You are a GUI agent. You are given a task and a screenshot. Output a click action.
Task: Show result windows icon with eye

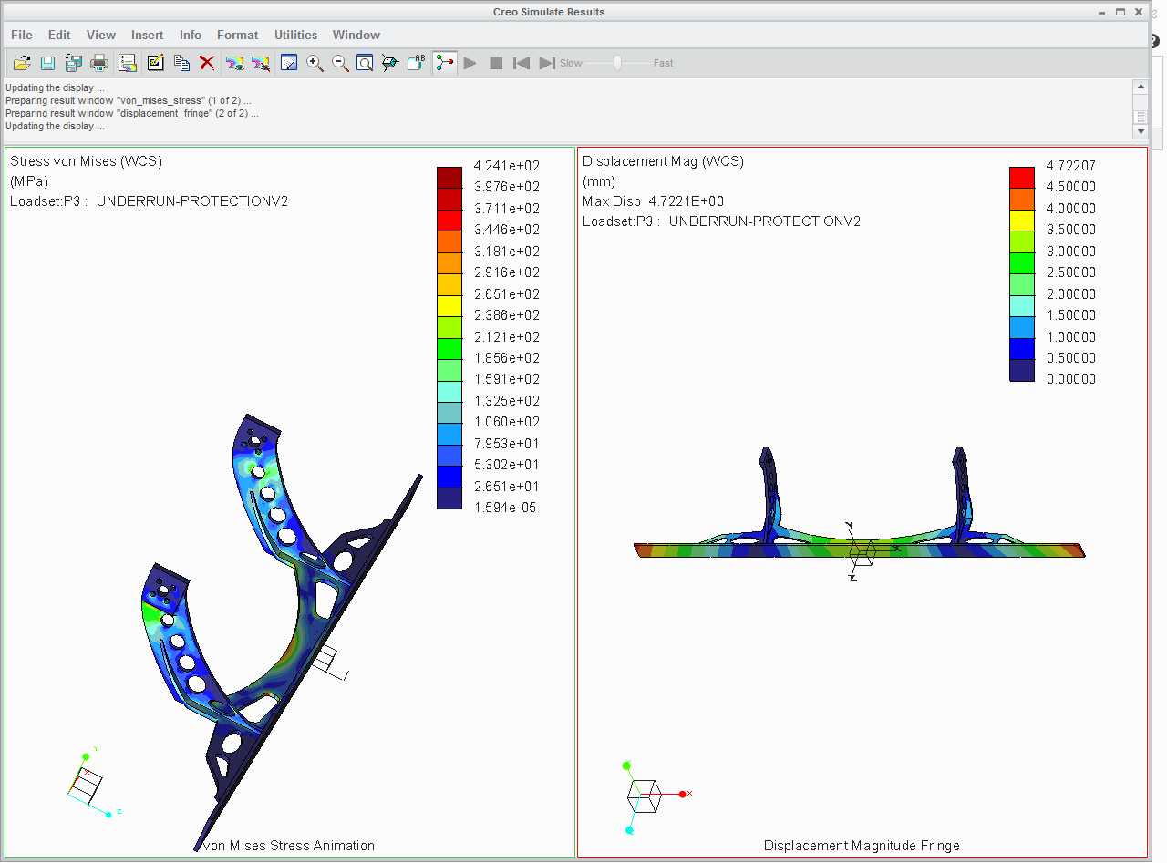(x=234, y=63)
